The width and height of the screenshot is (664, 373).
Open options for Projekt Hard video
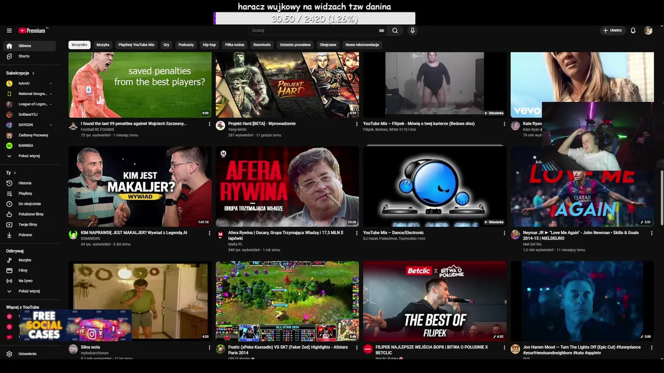[357, 124]
